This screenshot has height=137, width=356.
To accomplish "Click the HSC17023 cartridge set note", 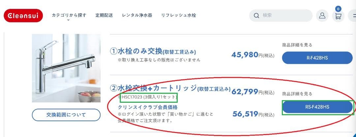I will pyautogui.click(x=149, y=97).
